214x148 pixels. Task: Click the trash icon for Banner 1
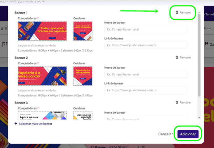point(177,12)
